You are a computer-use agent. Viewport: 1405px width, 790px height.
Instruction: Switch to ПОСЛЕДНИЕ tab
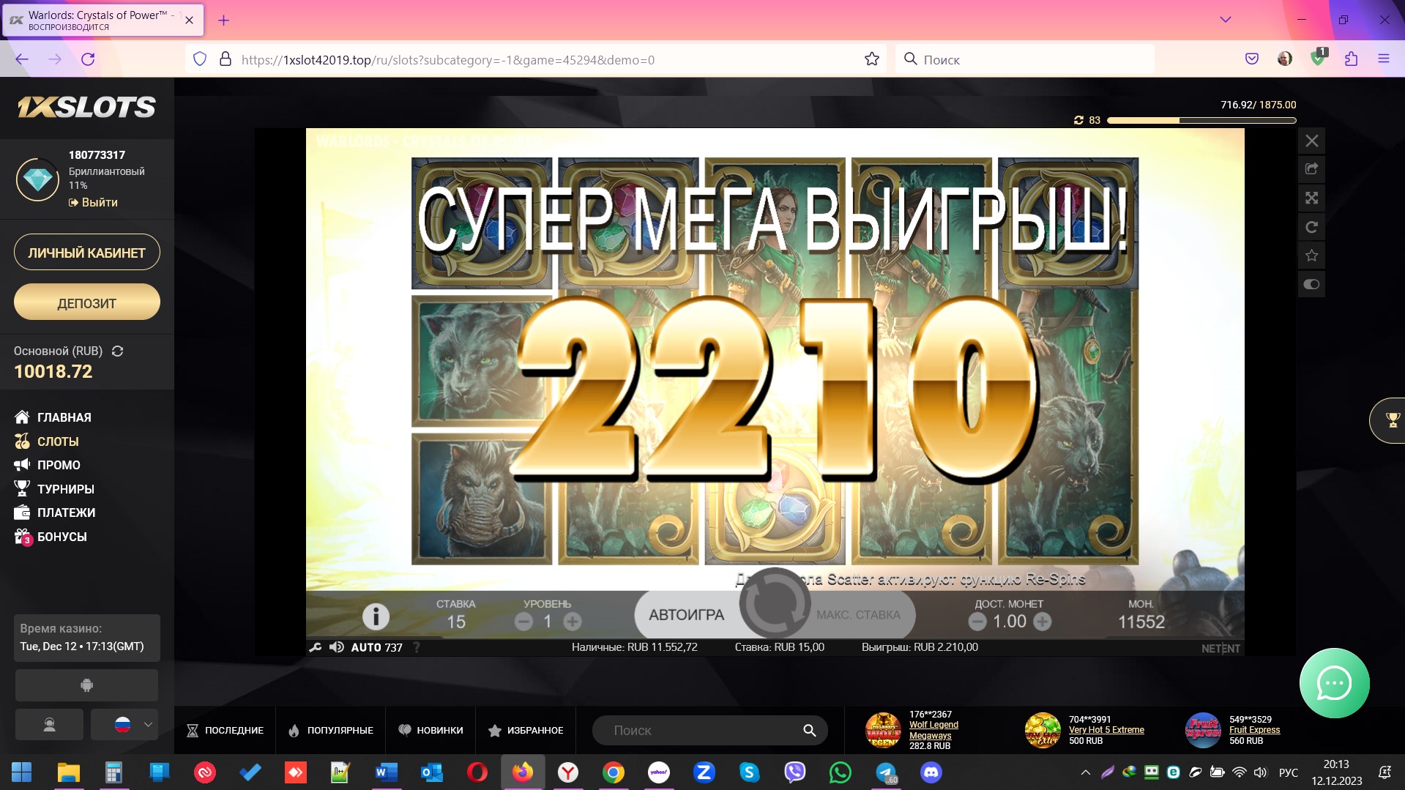225,730
